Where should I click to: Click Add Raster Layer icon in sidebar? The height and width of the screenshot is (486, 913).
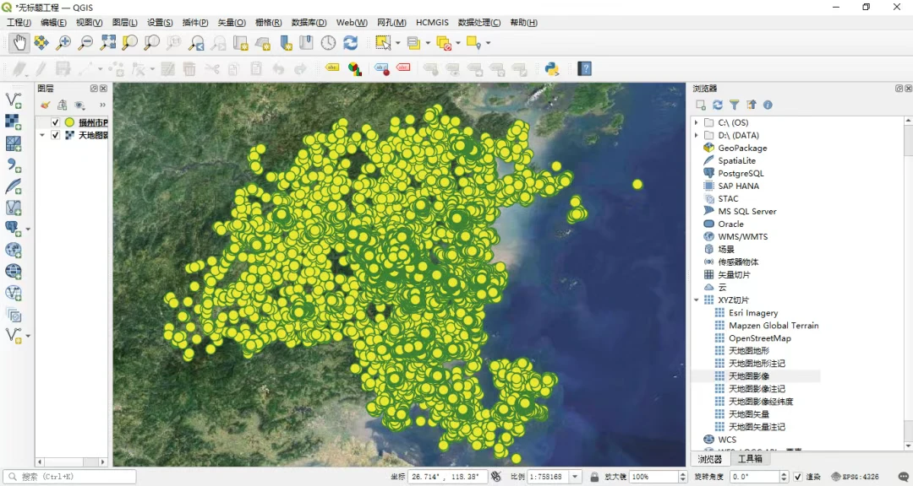pos(14,122)
